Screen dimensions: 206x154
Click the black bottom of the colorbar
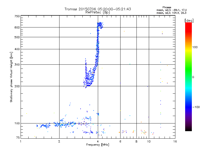tap(188, 129)
